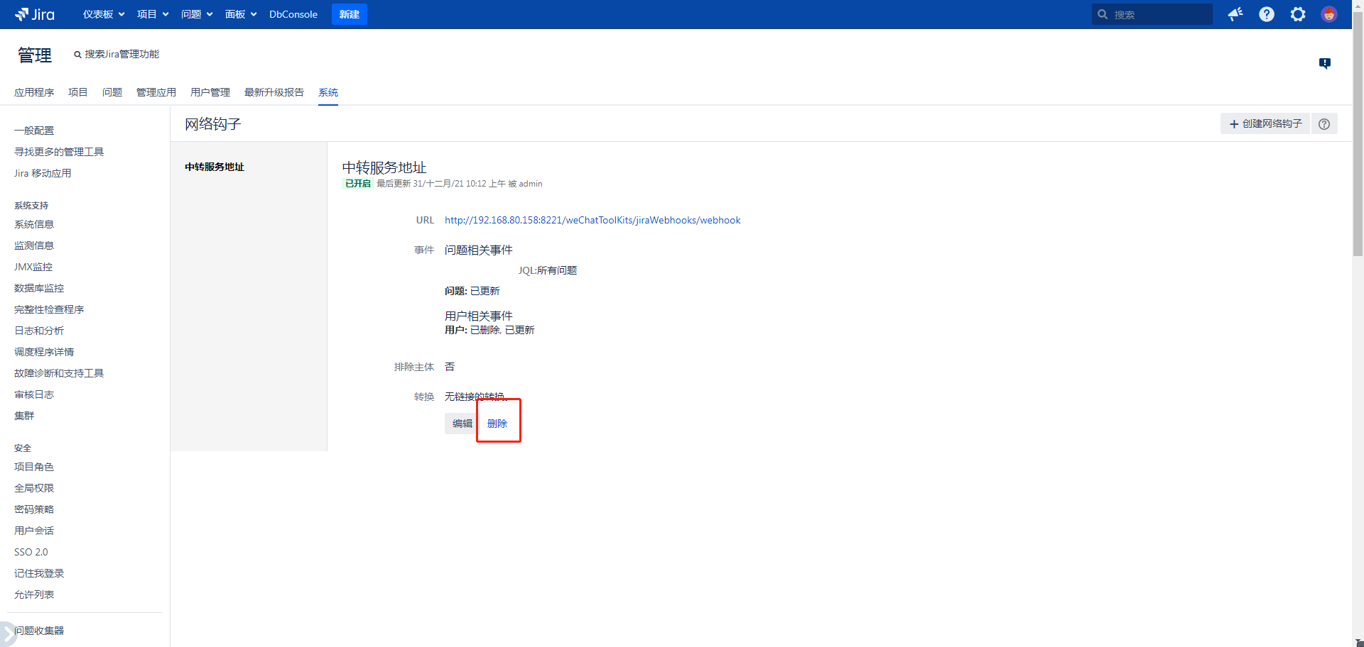Open the notifications megaphone icon
The image size is (1364, 647).
1235,14
